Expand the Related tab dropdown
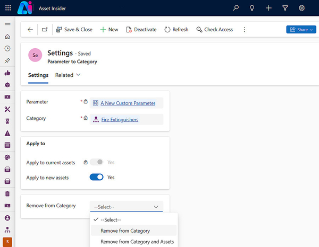Screen dimensions: 319x247 (68, 75)
